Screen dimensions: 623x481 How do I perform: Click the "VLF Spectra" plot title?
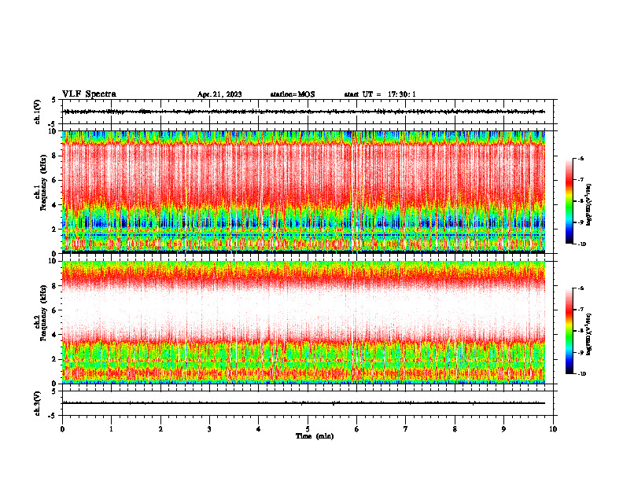click(x=89, y=94)
